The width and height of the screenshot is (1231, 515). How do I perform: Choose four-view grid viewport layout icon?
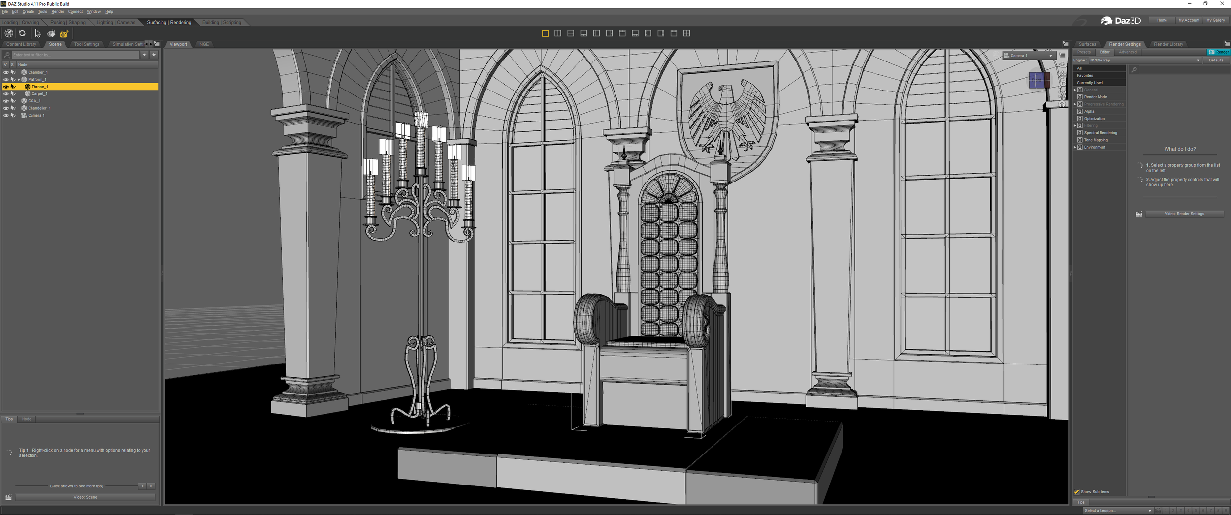687,33
